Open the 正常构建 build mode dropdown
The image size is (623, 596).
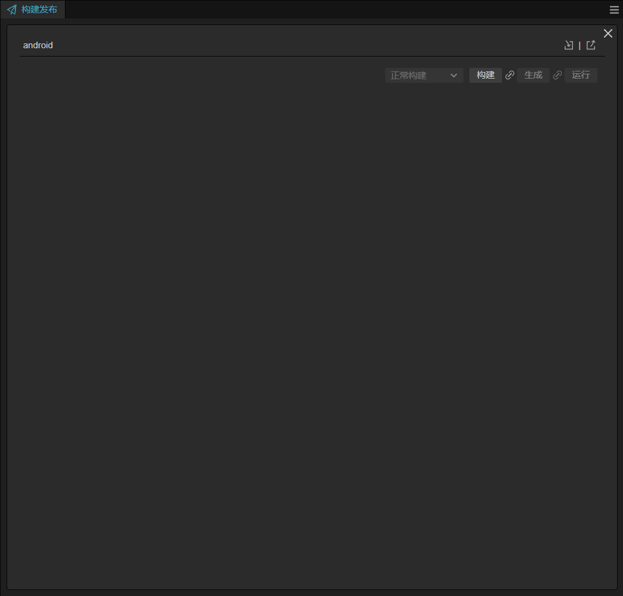pyautogui.click(x=424, y=76)
